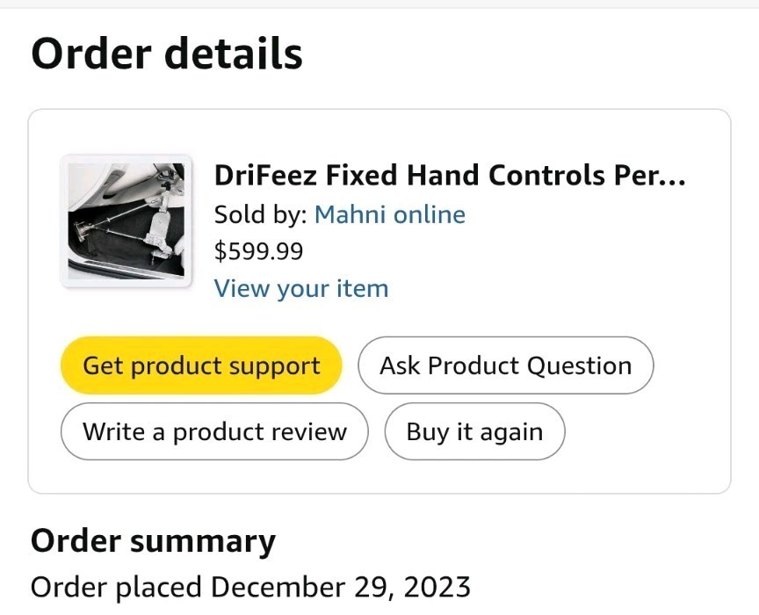Ask a question about the product
Screen dimensions: 759x615
click(x=505, y=365)
